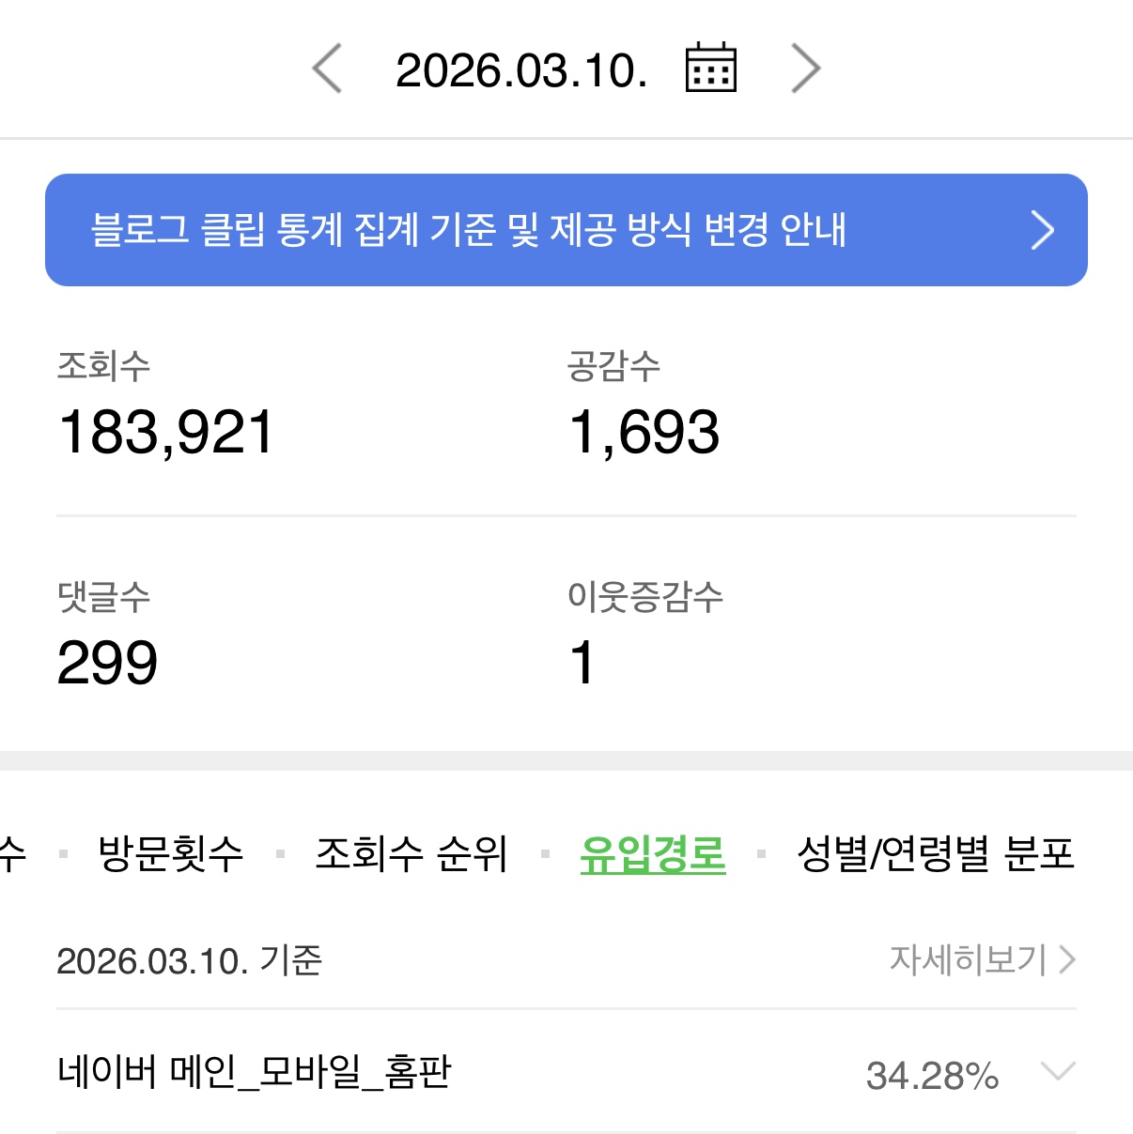Open the blue banner's right chevron

(x=1042, y=230)
